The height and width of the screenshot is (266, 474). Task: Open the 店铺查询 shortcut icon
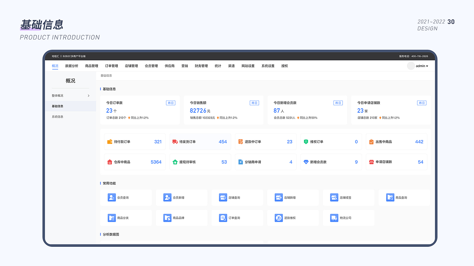(x=223, y=198)
